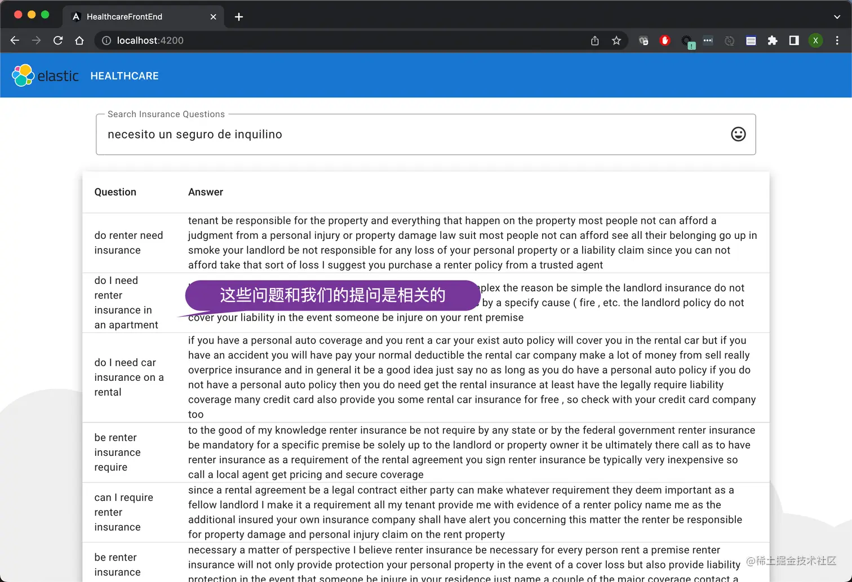Click the HEALTHCARE header title
This screenshot has width=852, height=582.
coord(125,75)
